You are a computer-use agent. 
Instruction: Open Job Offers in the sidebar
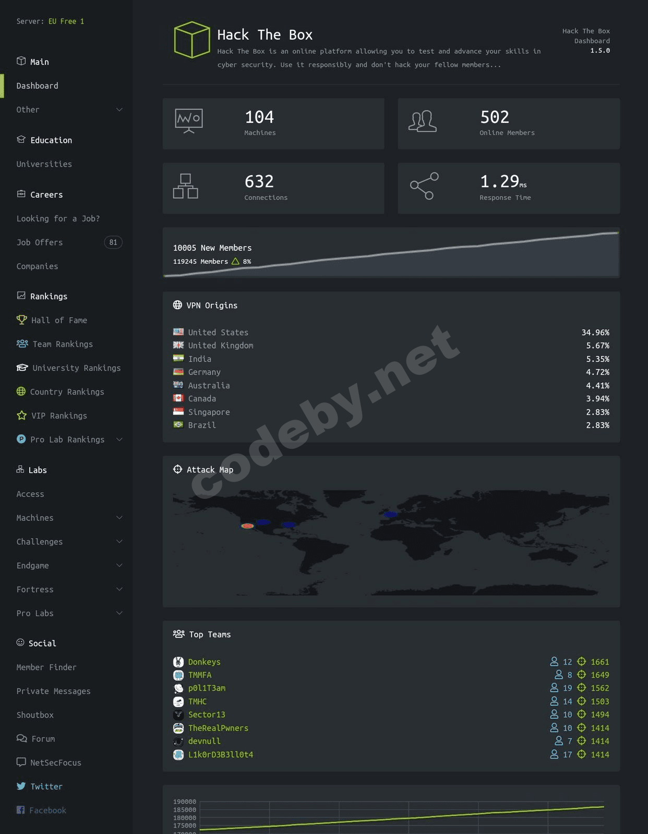point(40,242)
